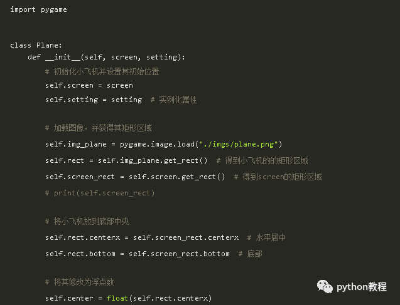Click the 'class Plane:' declaration
This screenshot has height=305, width=400.
[36, 45]
